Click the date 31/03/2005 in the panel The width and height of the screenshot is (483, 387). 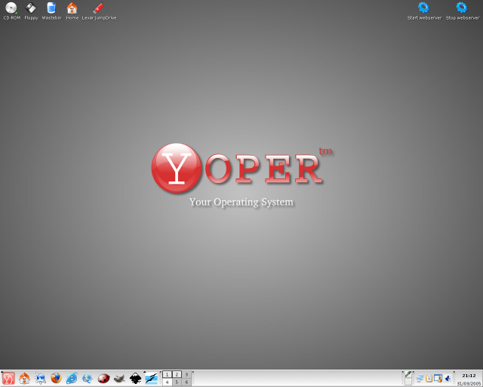469,384
